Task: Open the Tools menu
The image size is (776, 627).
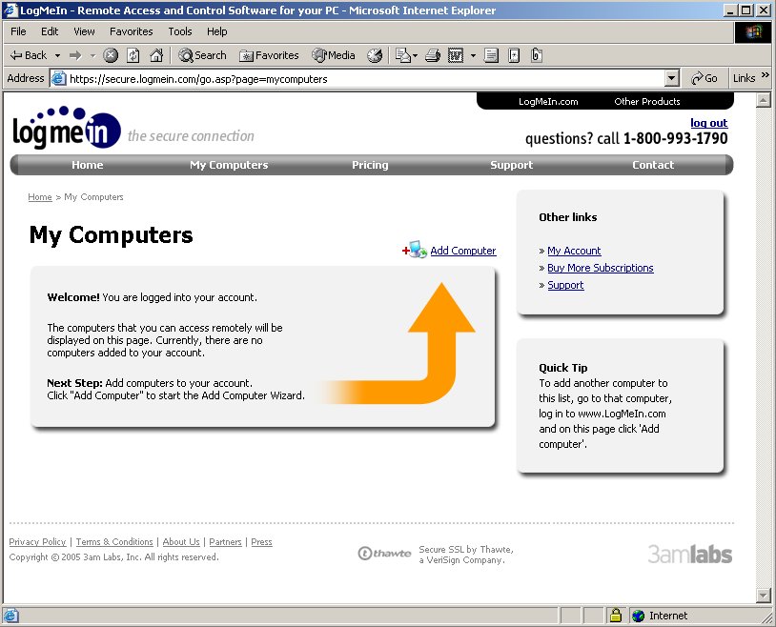Action: point(179,31)
